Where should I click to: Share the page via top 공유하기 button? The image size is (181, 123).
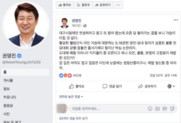click(103, 5)
